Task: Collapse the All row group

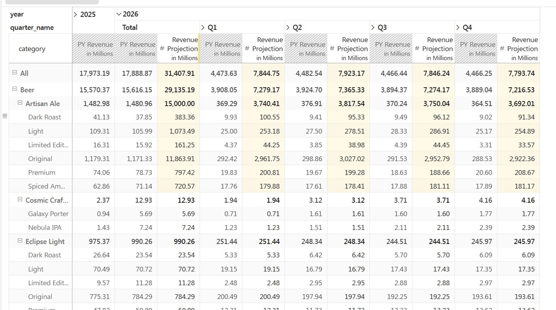Action: 14,72
